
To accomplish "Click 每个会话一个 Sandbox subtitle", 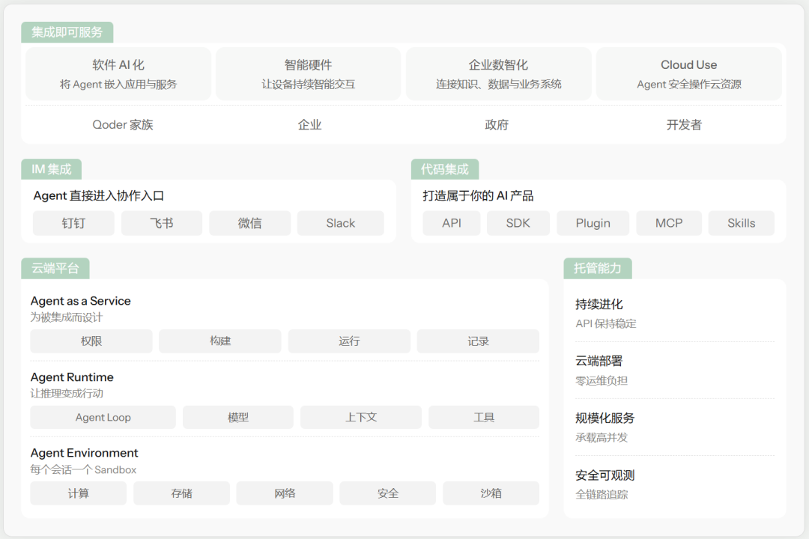I will pos(83,470).
